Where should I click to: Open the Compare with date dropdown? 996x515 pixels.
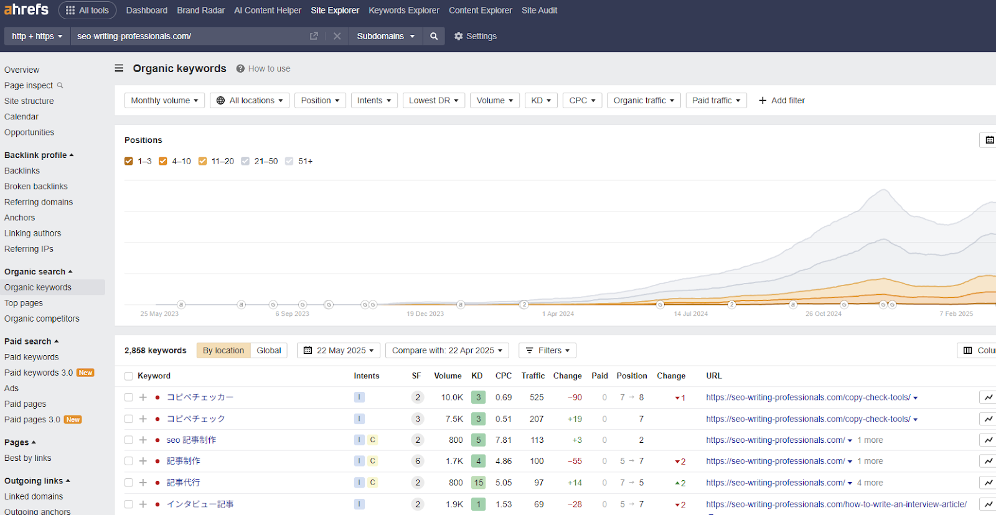point(447,350)
